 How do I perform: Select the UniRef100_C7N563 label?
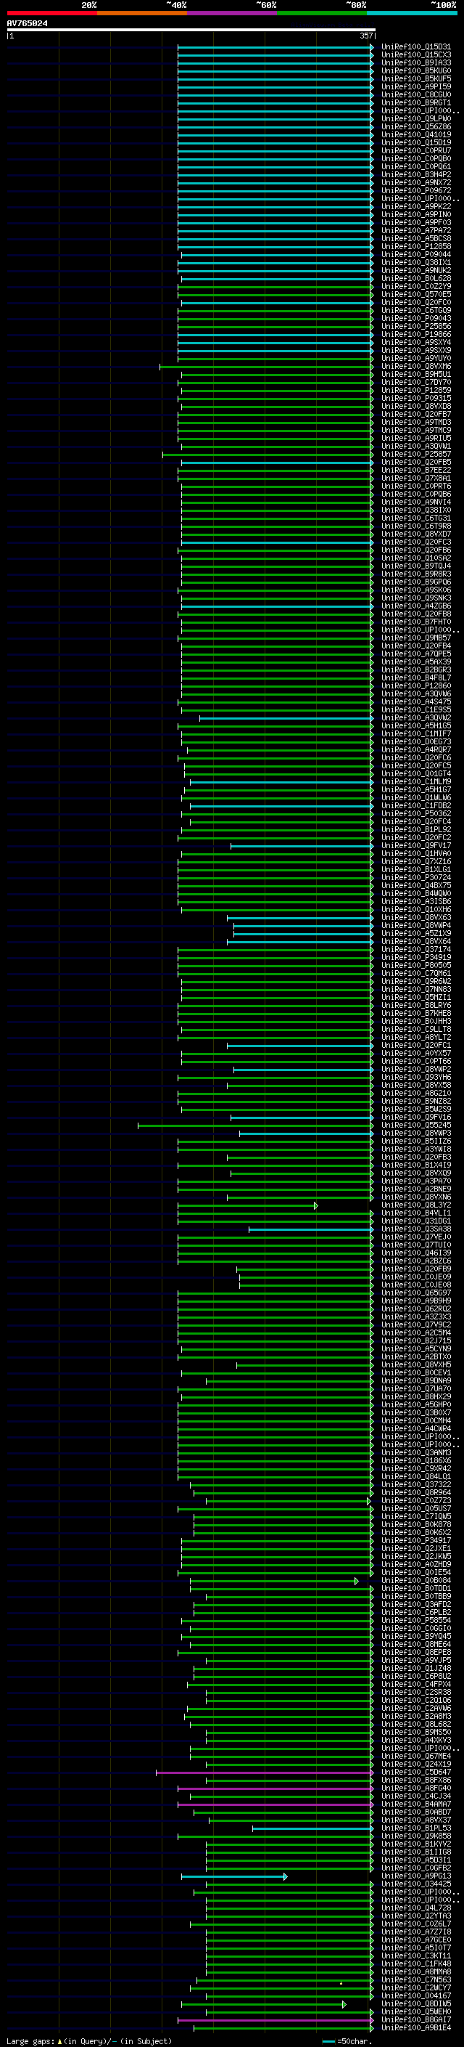tap(415, 1980)
